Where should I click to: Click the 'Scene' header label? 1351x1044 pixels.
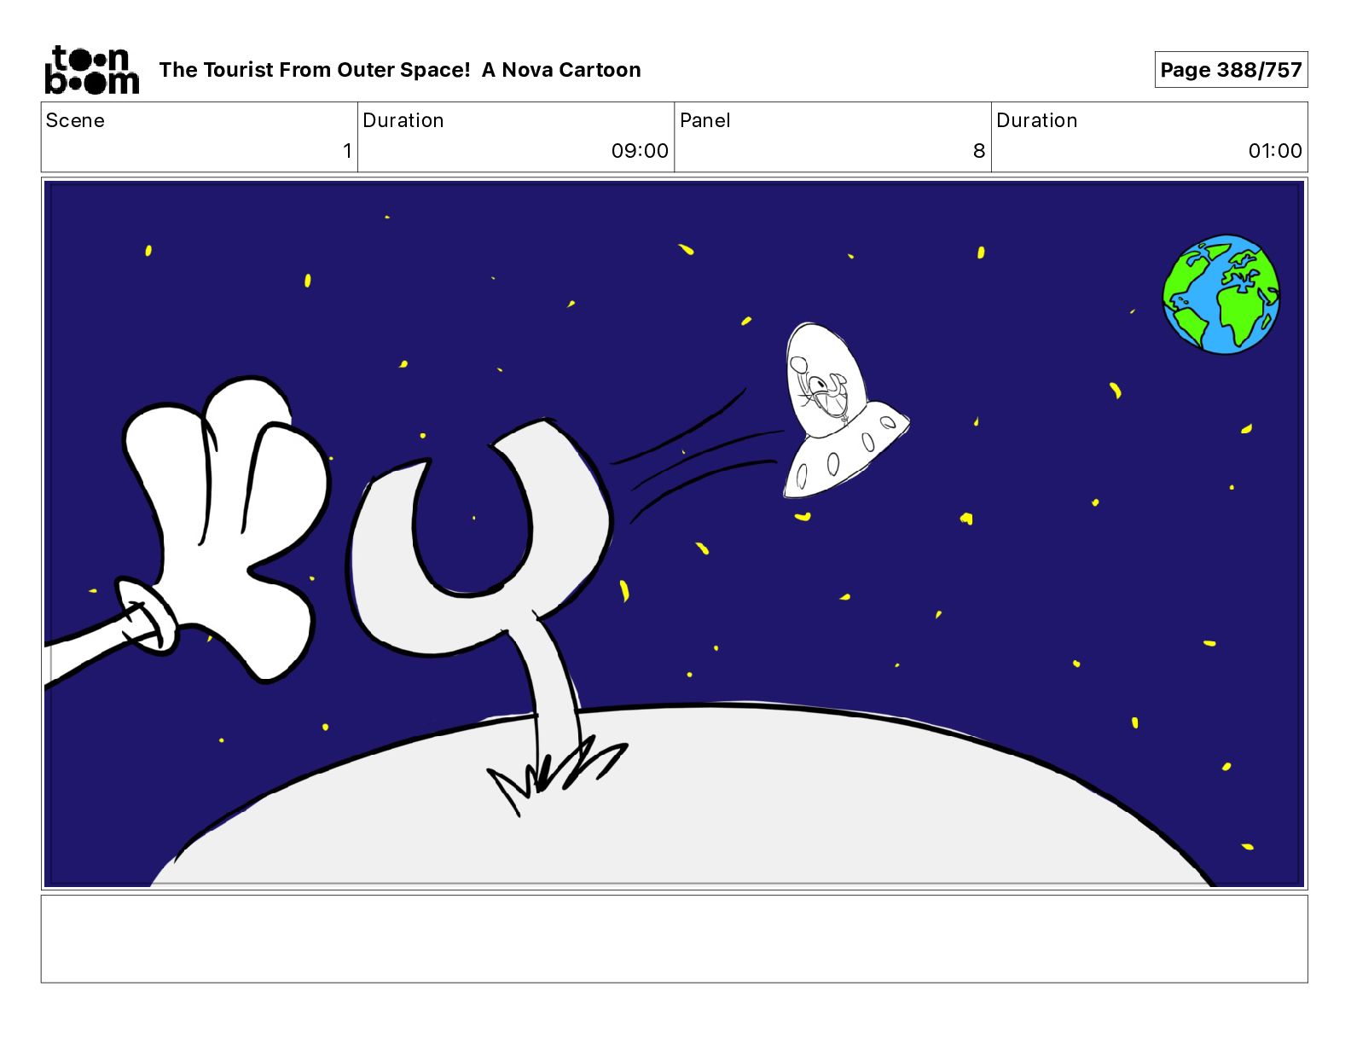coord(75,120)
